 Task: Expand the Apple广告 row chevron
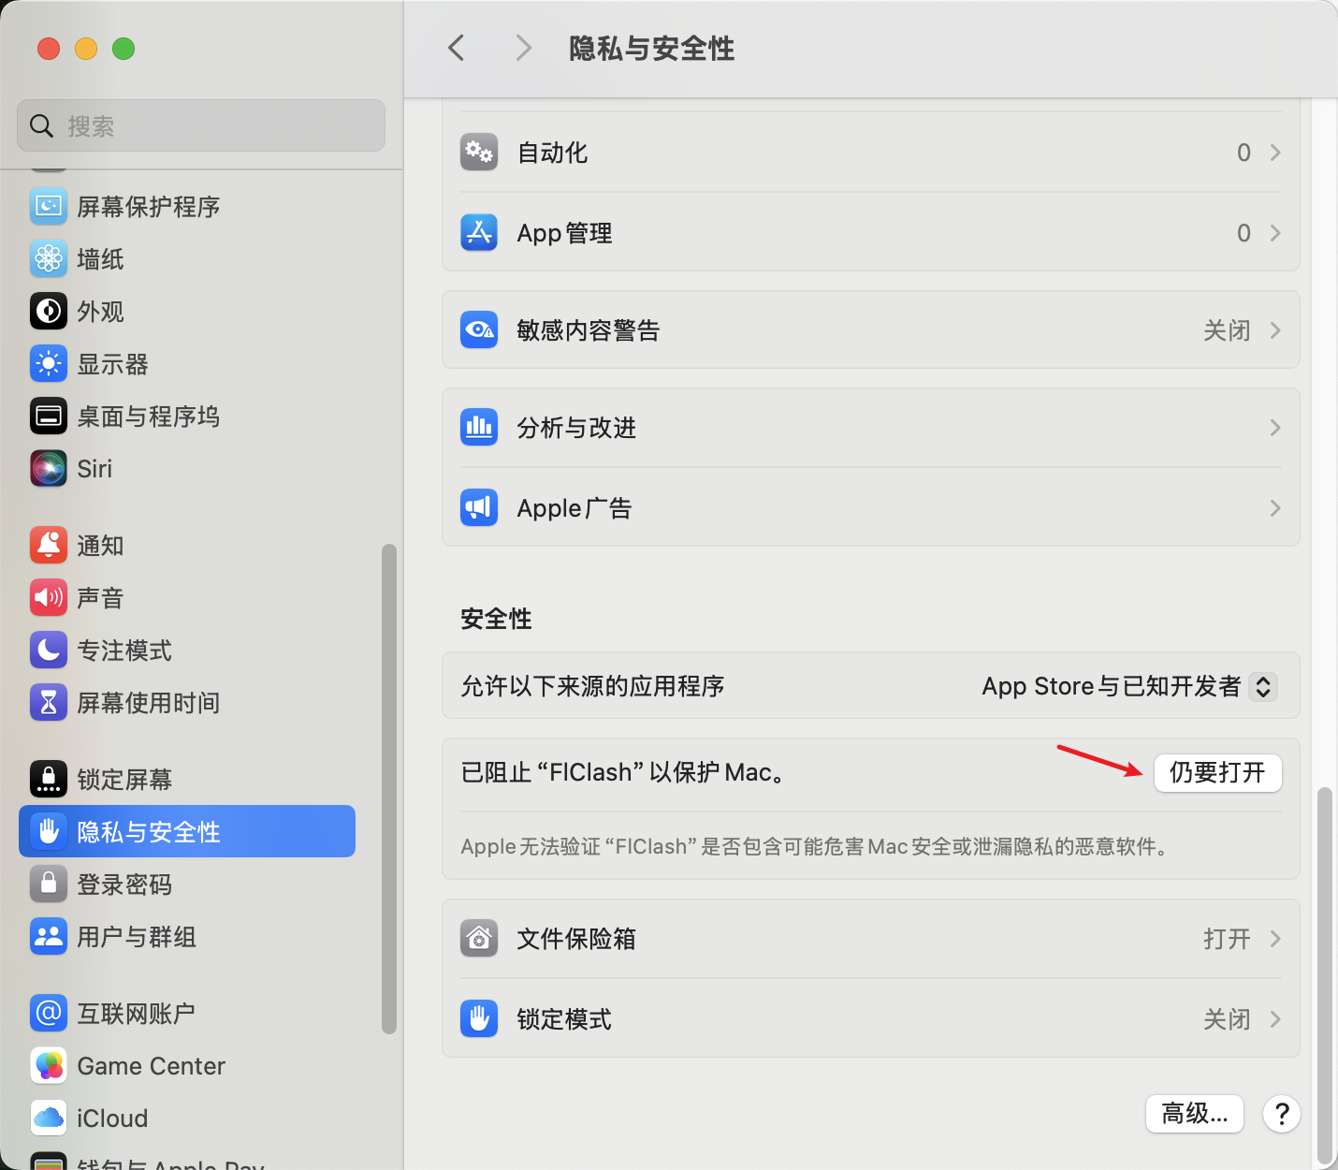tap(1274, 508)
